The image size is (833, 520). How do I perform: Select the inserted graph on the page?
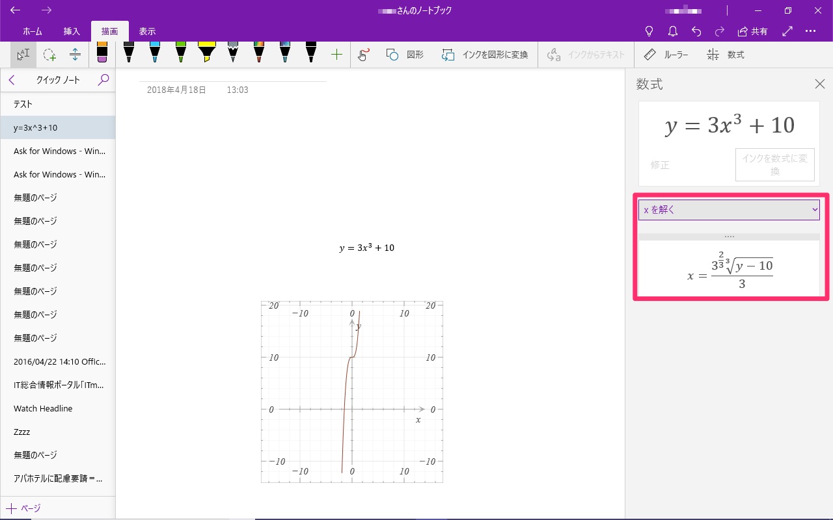tap(352, 391)
